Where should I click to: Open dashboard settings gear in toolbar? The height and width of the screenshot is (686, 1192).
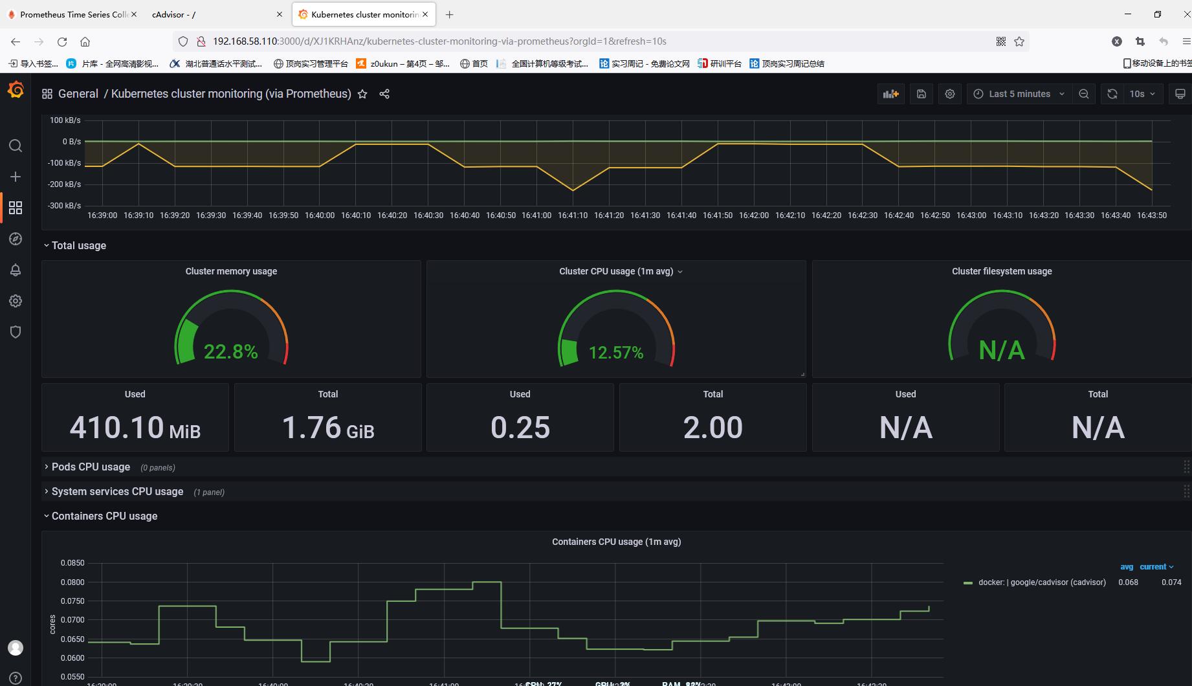(x=950, y=94)
